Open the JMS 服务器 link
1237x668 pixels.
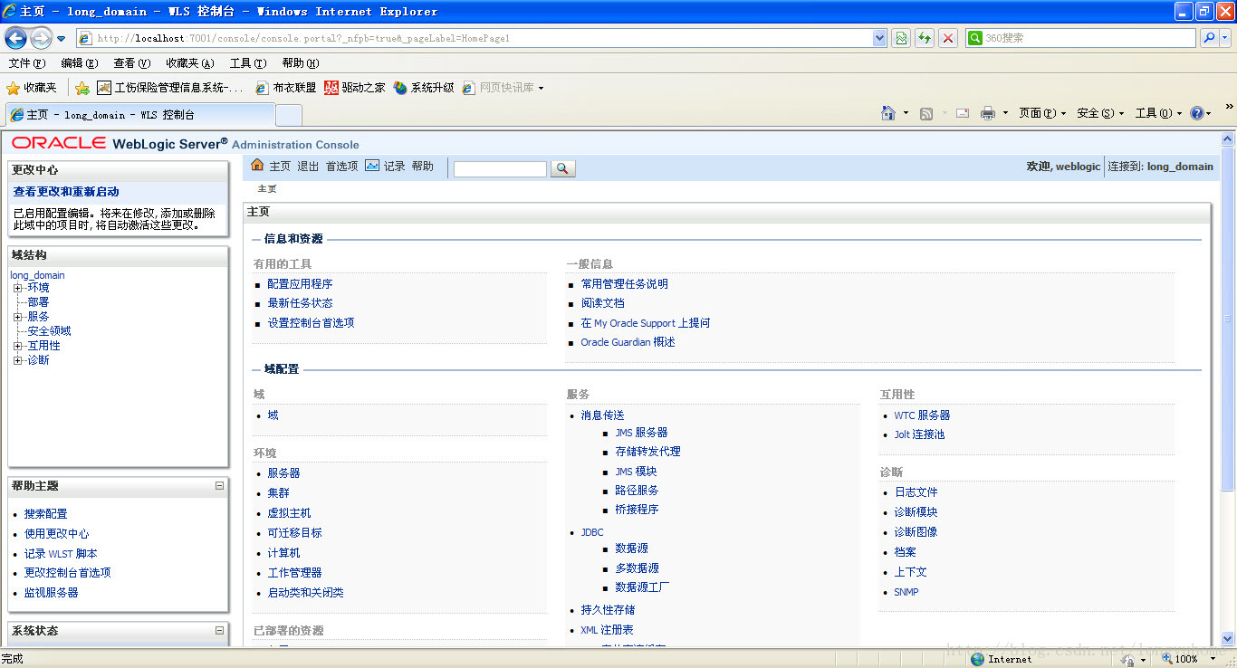tap(641, 433)
